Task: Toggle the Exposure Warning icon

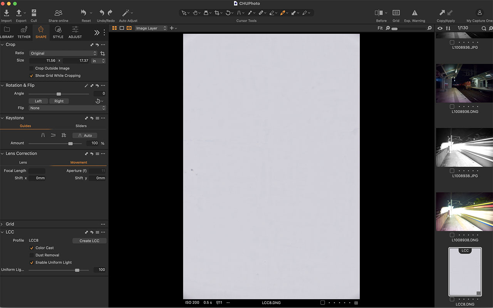Action: tap(414, 13)
